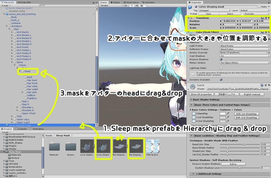The width and height of the screenshot is (271, 178).
Task: Open the Shaded draw mode dropdown
Action: [x=111, y=5]
